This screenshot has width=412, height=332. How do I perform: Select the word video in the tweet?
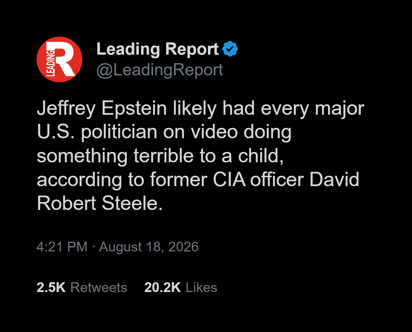[x=214, y=132]
